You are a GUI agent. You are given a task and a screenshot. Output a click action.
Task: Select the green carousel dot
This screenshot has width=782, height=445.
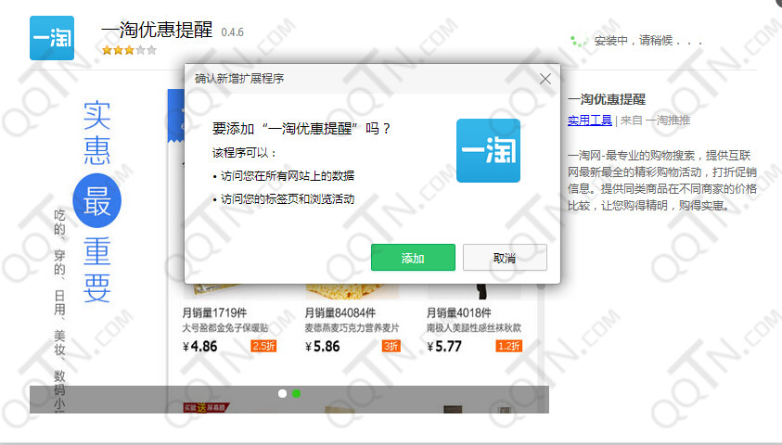(x=296, y=394)
